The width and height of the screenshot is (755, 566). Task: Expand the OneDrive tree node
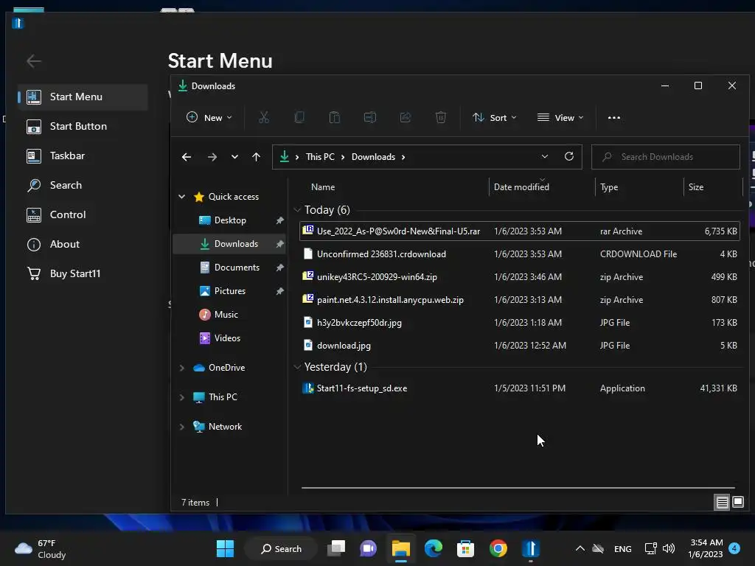[x=182, y=368]
